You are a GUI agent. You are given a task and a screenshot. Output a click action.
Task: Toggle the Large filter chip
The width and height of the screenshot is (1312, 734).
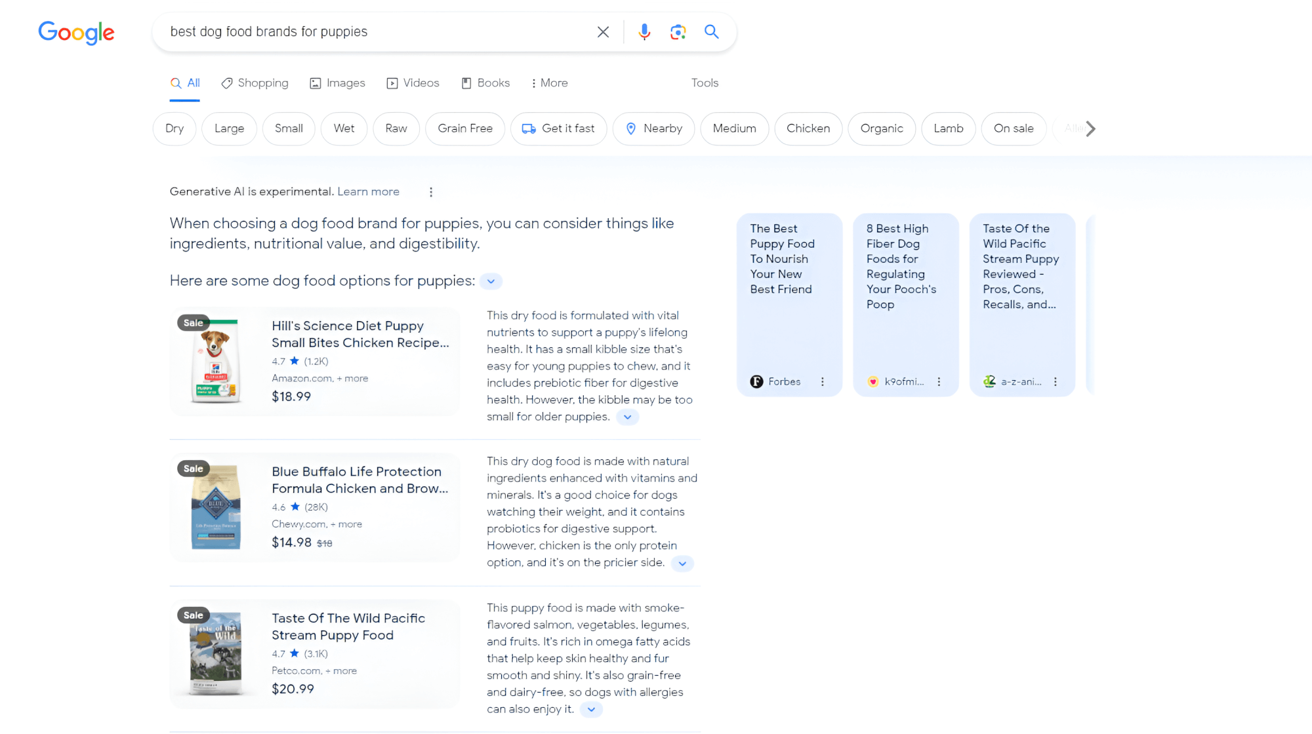229,128
